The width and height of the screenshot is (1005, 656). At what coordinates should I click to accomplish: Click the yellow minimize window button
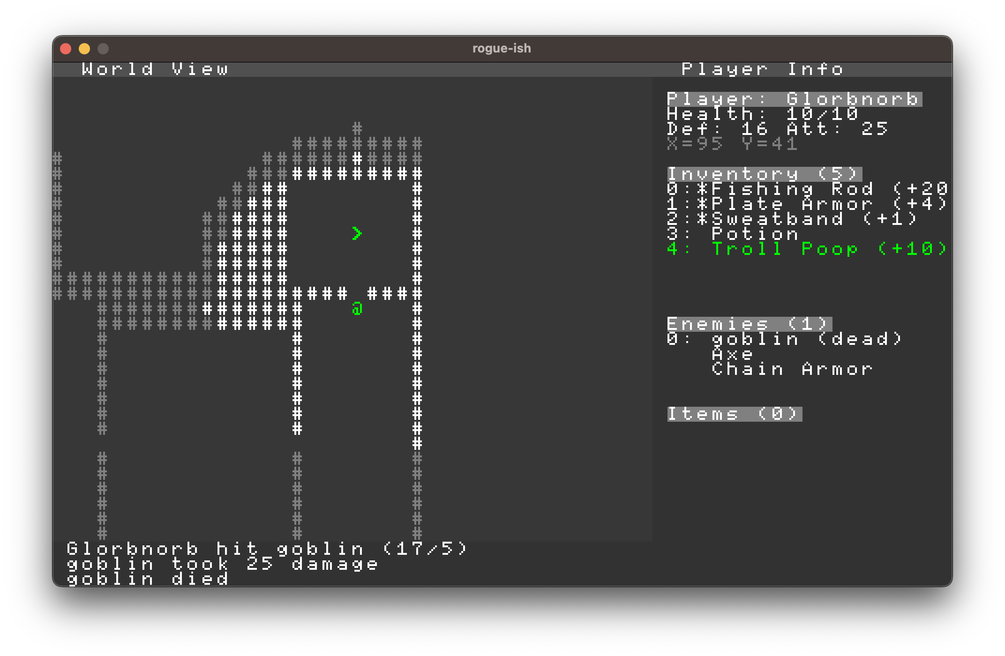84,49
